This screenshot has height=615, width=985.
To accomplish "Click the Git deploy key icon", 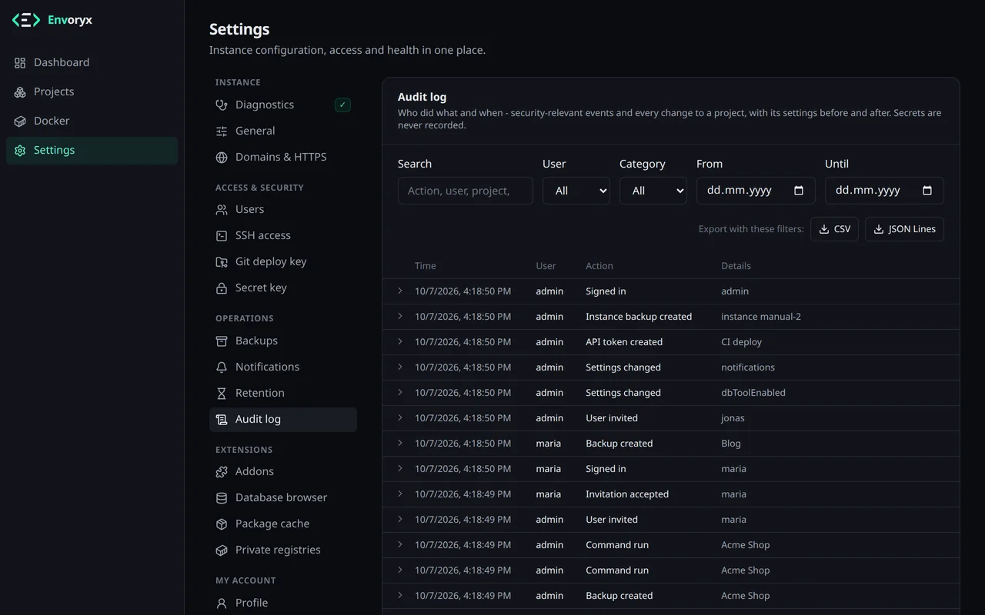I will pyautogui.click(x=222, y=262).
